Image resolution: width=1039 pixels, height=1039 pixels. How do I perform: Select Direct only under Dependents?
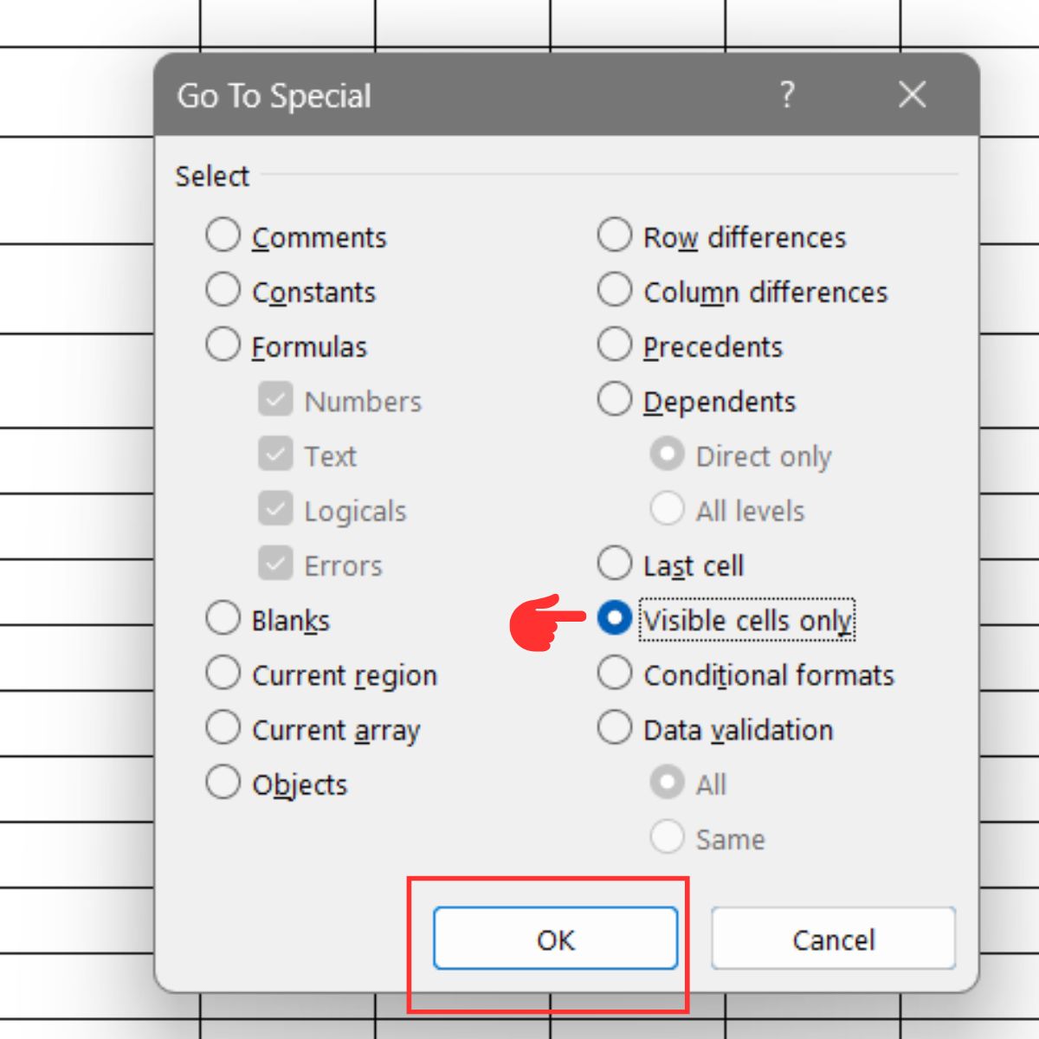click(x=667, y=454)
